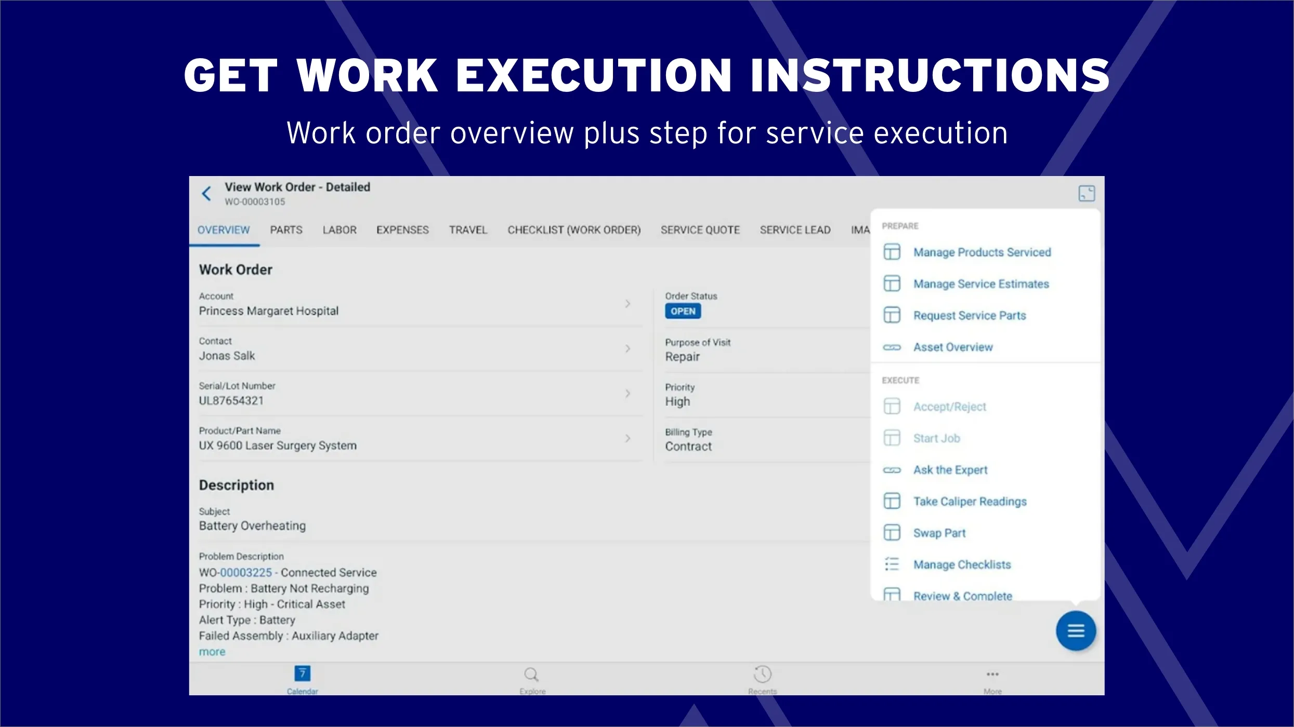Click the 'more' link under Problem Description
Viewport: 1294px width, 727px height.
coord(212,652)
